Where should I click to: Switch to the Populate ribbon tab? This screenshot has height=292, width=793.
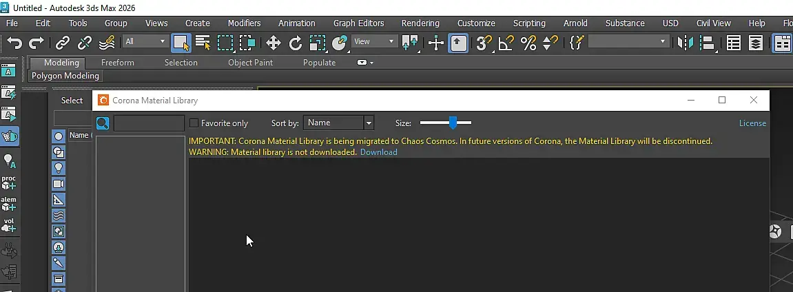[x=319, y=63]
